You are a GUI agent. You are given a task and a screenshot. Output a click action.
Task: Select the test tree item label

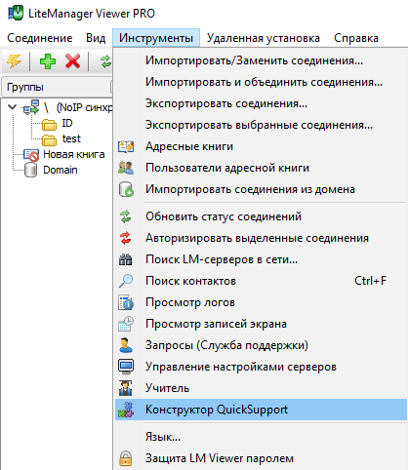[71, 138]
